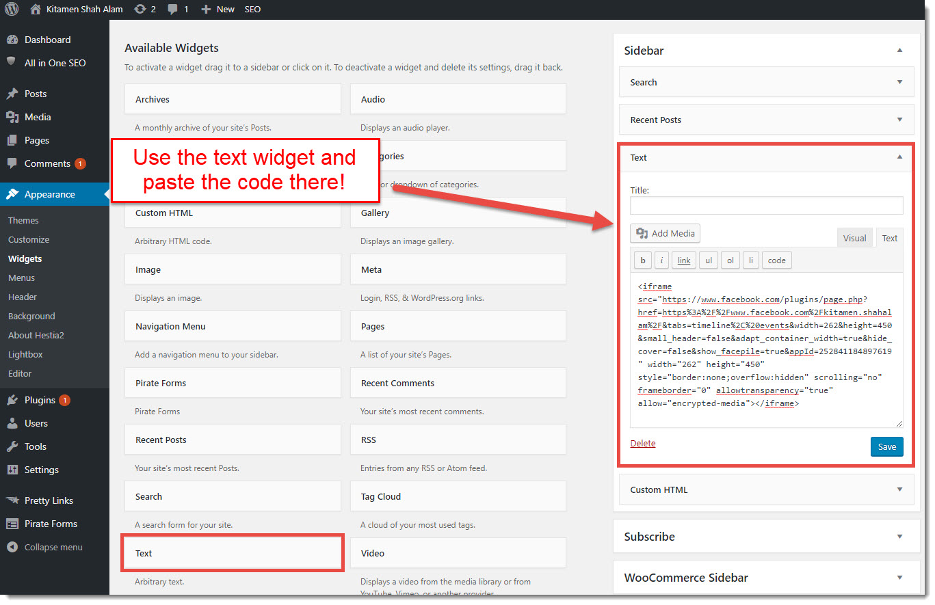Open the Kitamen Shah Alam site home icon
The height and width of the screenshot is (605, 935).
click(x=36, y=9)
